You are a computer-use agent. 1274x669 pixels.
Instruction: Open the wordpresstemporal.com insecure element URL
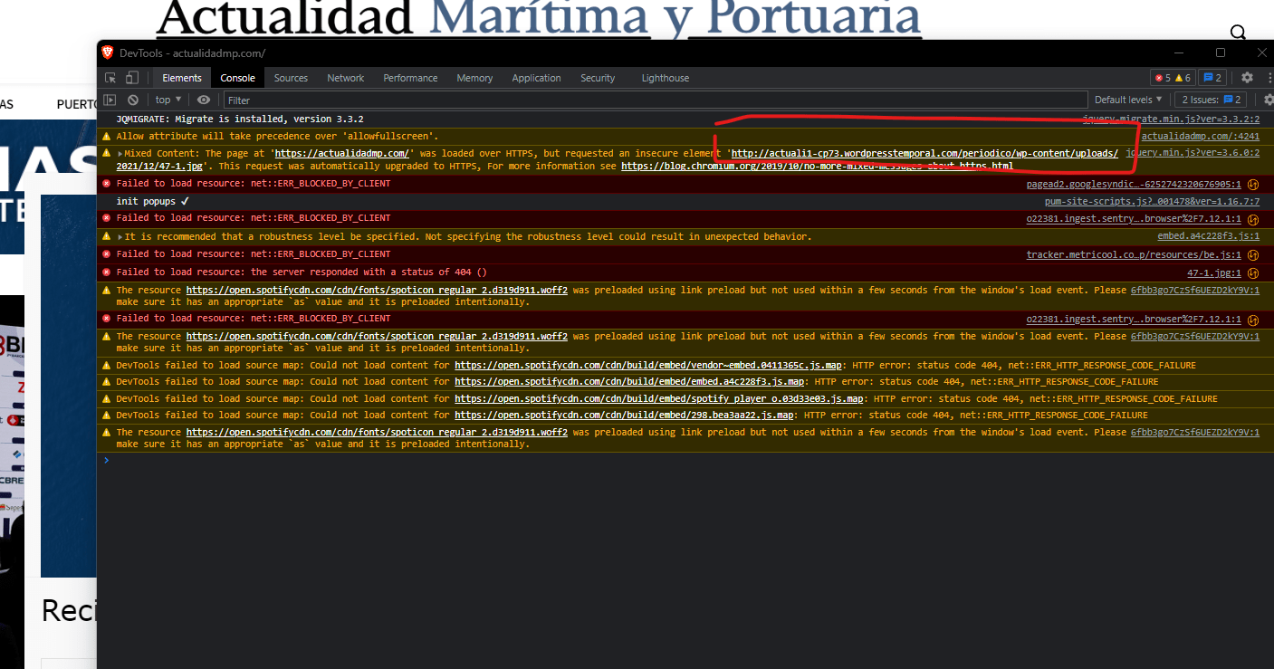[924, 154]
